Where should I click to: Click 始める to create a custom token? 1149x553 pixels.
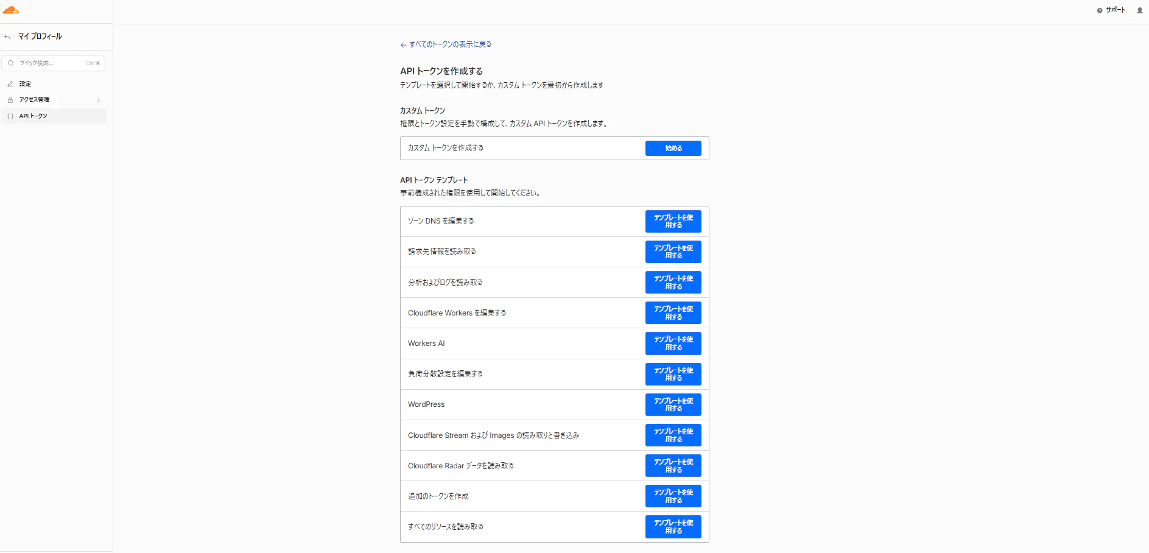coord(673,149)
